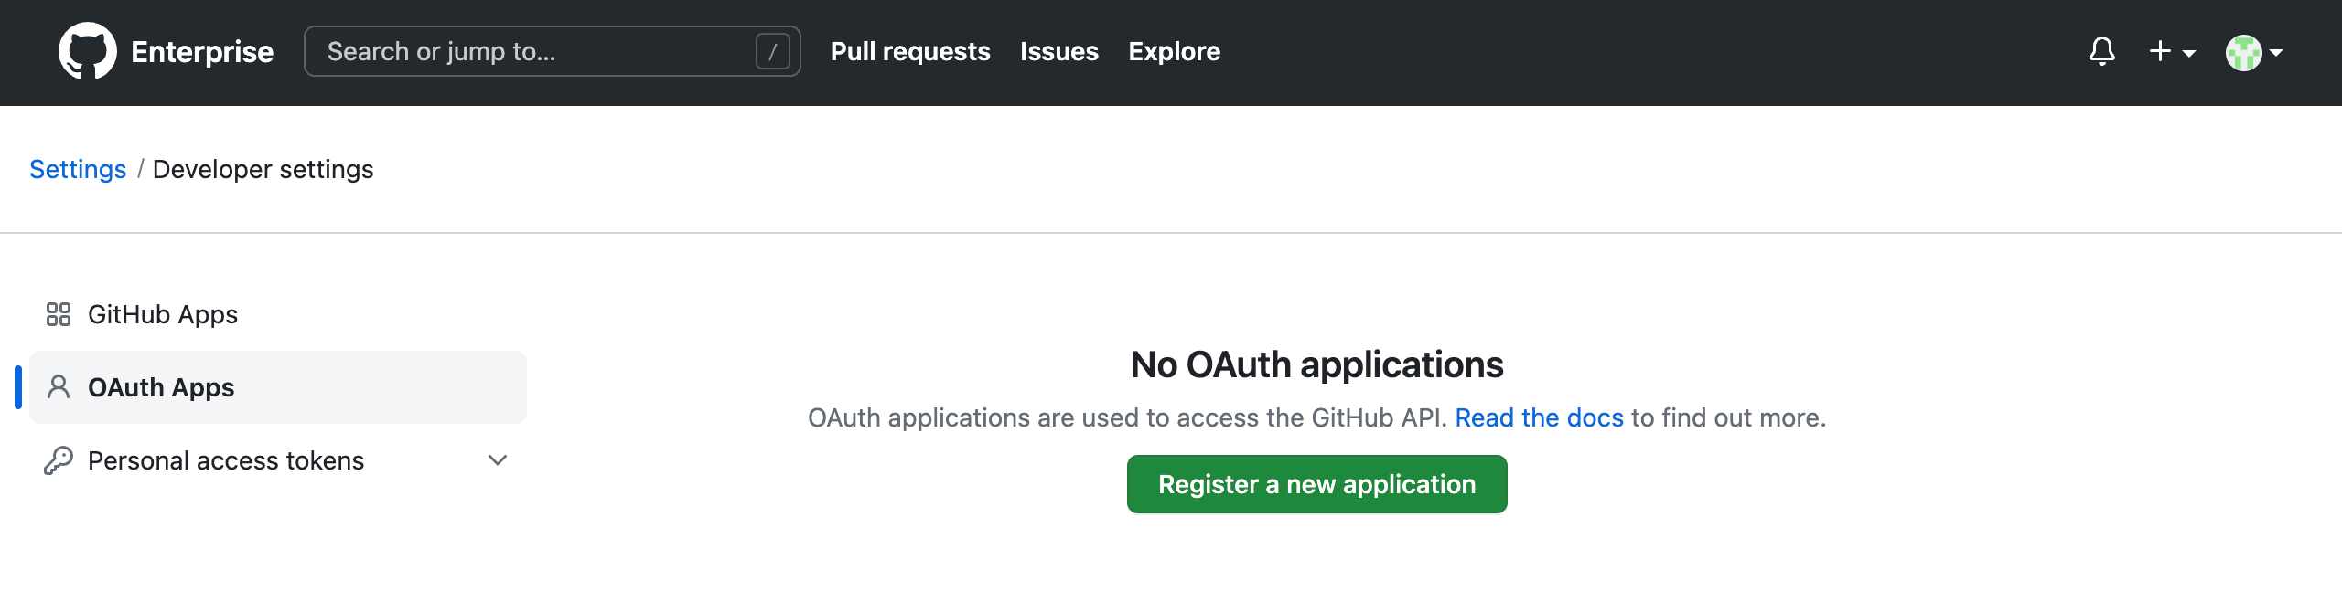The width and height of the screenshot is (2342, 591).
Task: Open the Read the docs link
Action: (1539, 417)
